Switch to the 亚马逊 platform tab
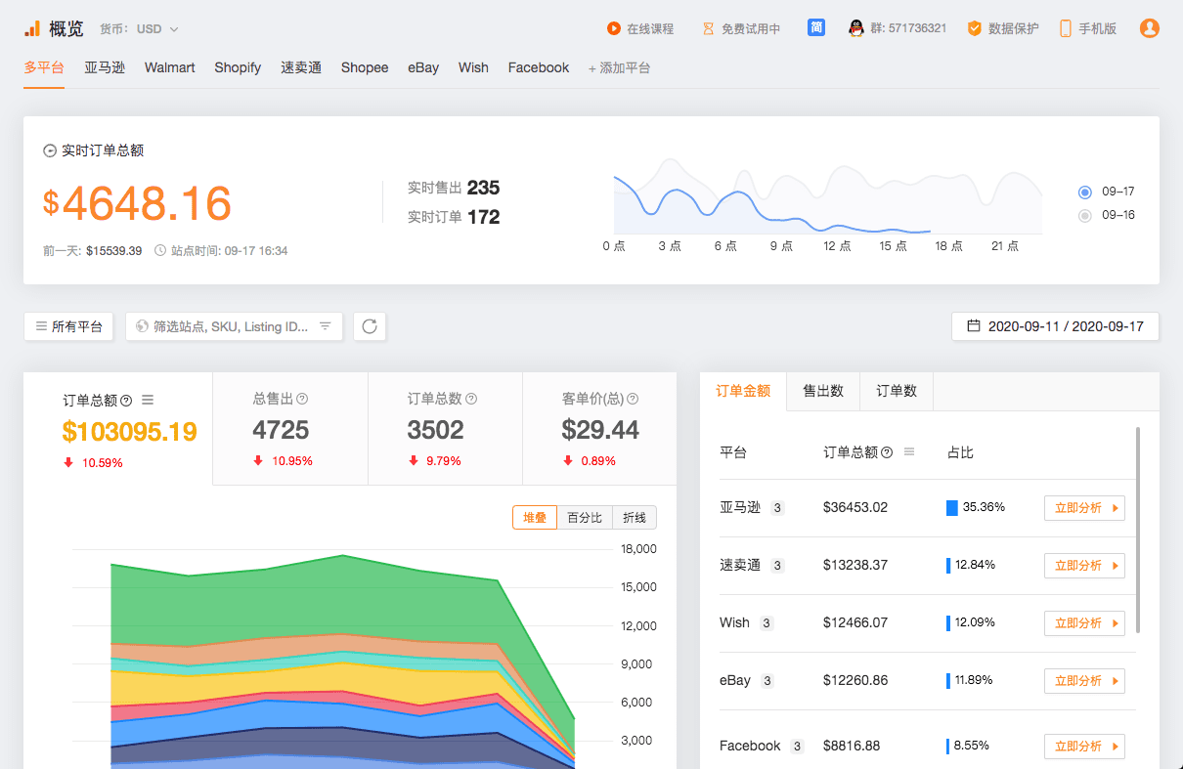The image size is (1183, 769). [105, 67]
